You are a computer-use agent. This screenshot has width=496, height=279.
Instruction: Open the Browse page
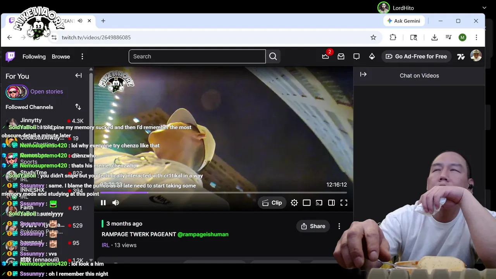tap(61, 57)
